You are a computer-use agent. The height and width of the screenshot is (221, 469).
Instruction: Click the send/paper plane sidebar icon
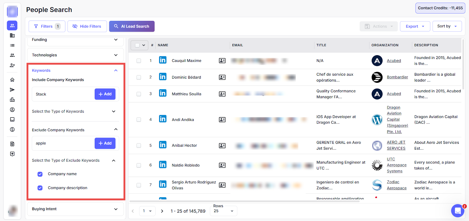[x=12, y=90]
